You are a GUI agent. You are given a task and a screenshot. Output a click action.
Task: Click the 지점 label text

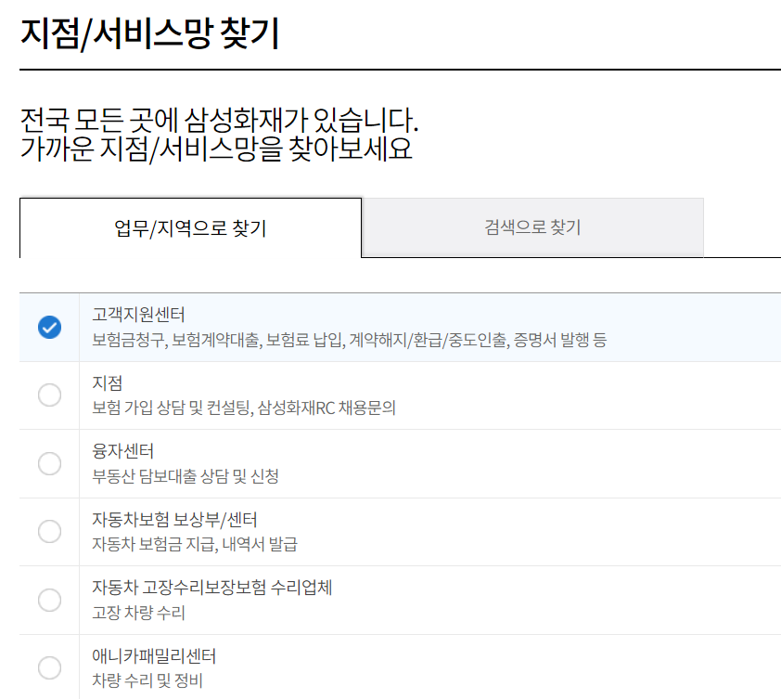coord(107,382)
